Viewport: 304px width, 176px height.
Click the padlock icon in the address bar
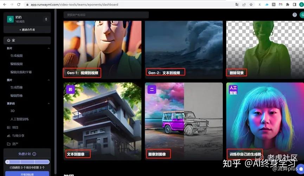point(27,5)
